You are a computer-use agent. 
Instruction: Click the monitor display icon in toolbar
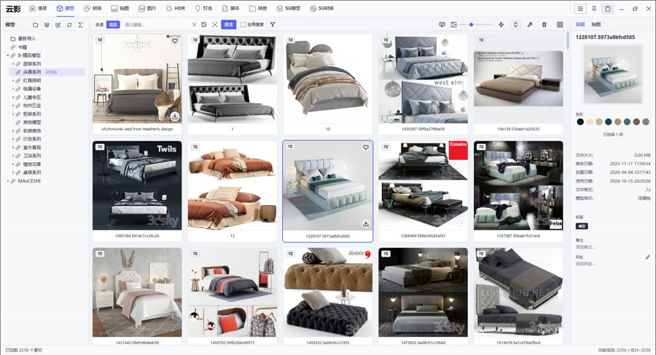coord(442,25)
